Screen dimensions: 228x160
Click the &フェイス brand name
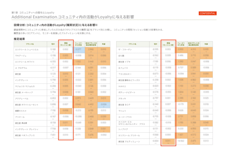(x=123, y=68)
